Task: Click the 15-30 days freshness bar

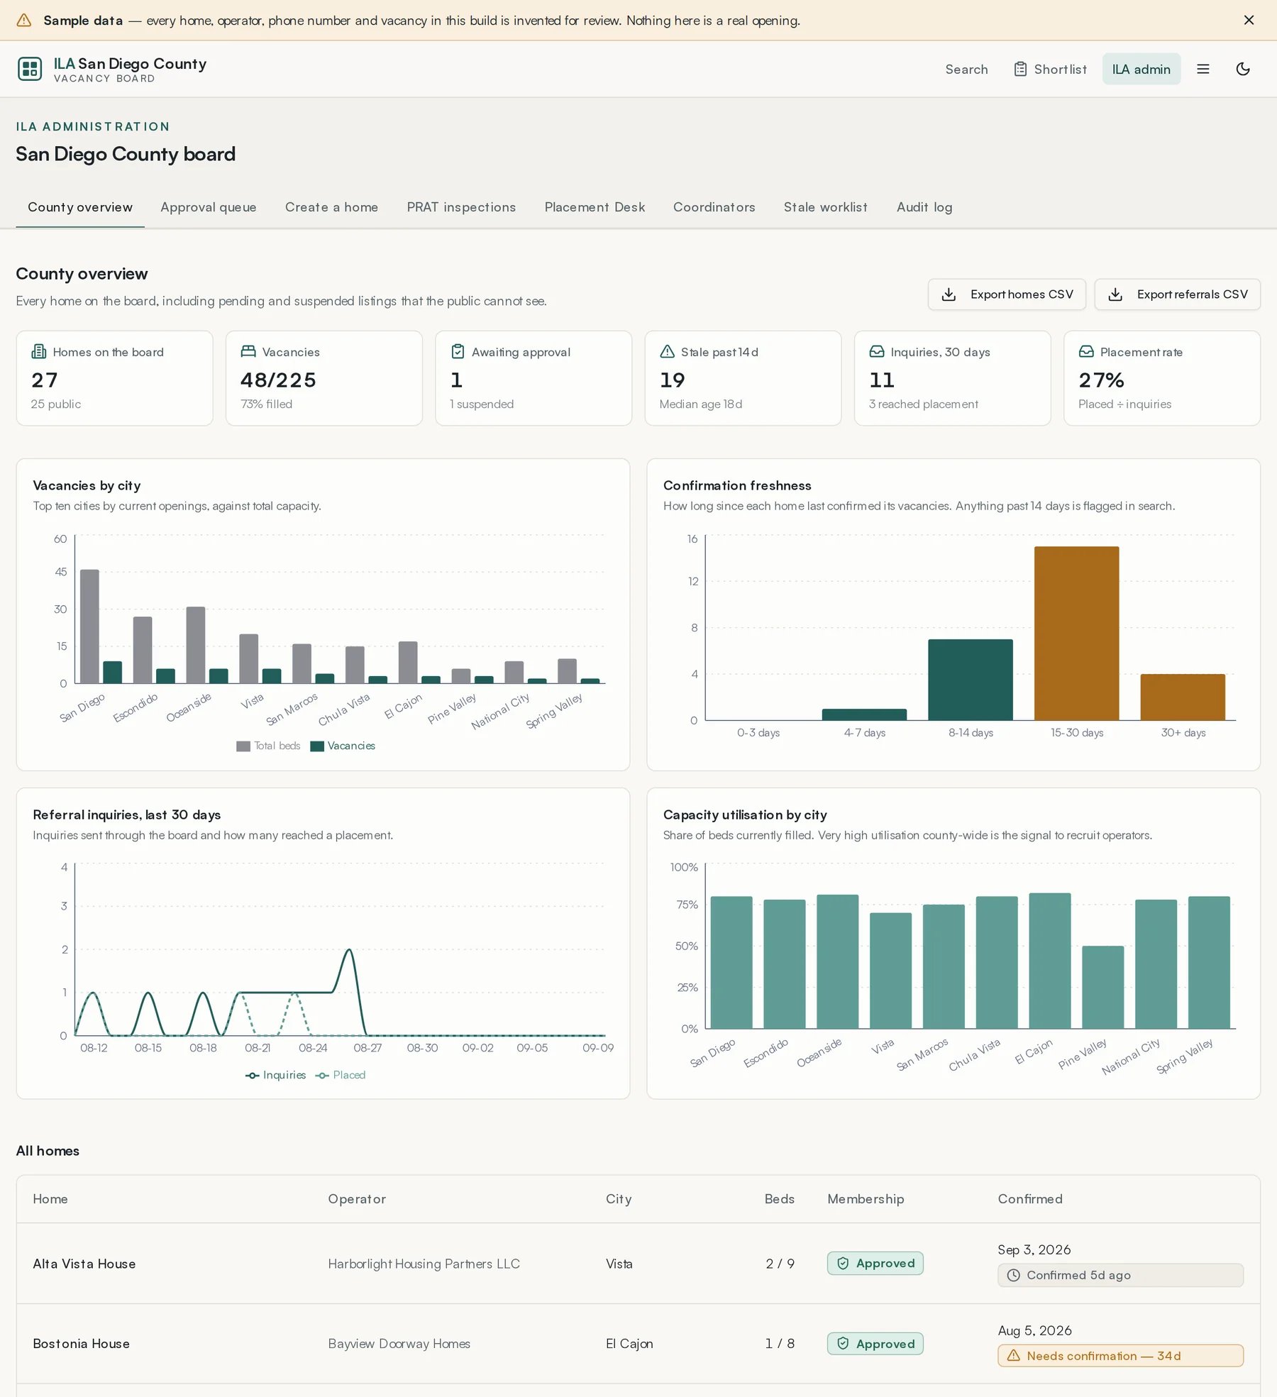Action: tap(1076, 633)
